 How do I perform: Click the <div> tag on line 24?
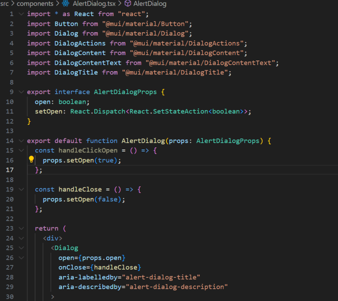coord(52,238)
